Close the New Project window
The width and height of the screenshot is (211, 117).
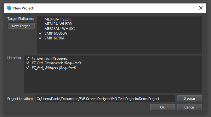pos(201,8)
